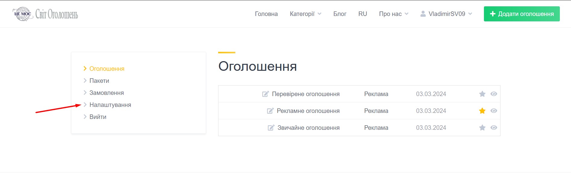
Task: Open Налаштування in the sidebar menu
Action: (x=110, y=105)
